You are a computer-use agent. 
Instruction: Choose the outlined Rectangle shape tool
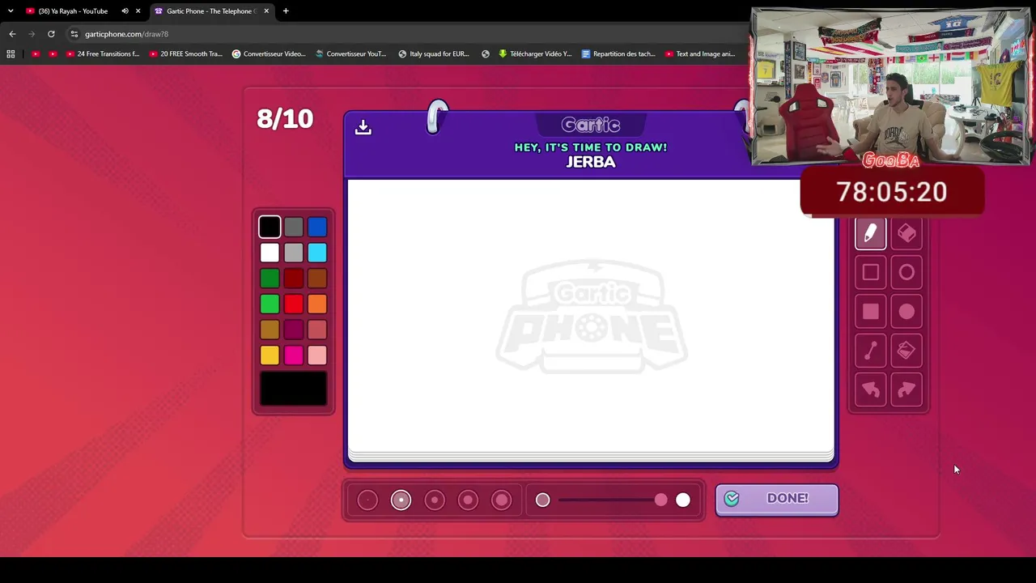pyautogui.click(x=870, y=273)
